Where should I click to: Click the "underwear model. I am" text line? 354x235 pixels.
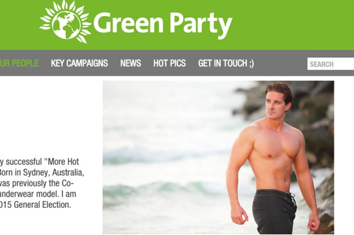38,194
